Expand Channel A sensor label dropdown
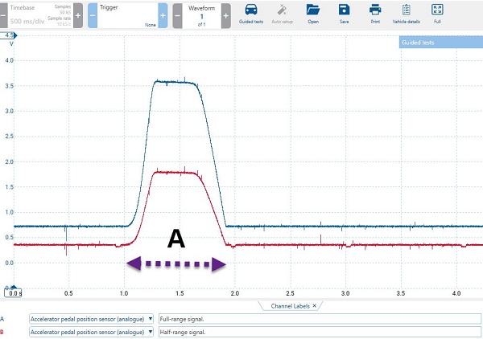 tap(151, 318)
